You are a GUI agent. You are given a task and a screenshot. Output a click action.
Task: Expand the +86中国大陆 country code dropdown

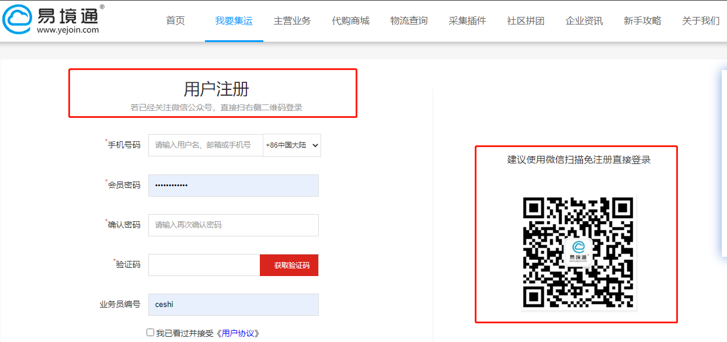coord(292,145)
